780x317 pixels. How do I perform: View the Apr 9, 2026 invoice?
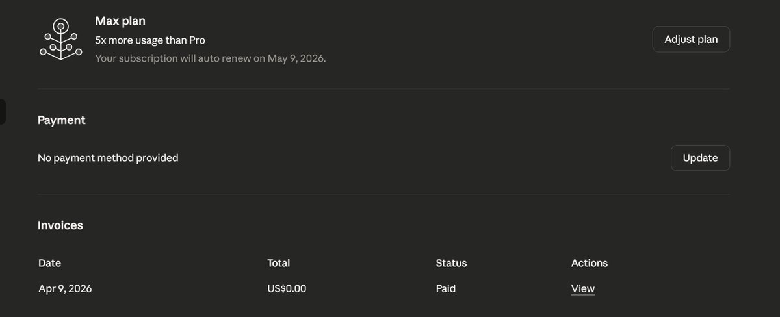click(x=583, y=288)
